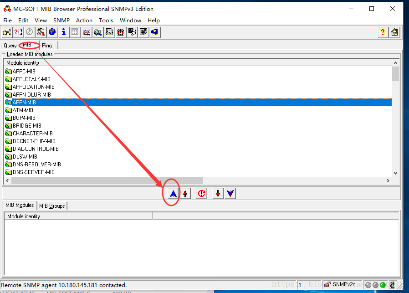Select the MIB Groups tab
This screenshot has width=409, height=293.
(x=52, y=206)
